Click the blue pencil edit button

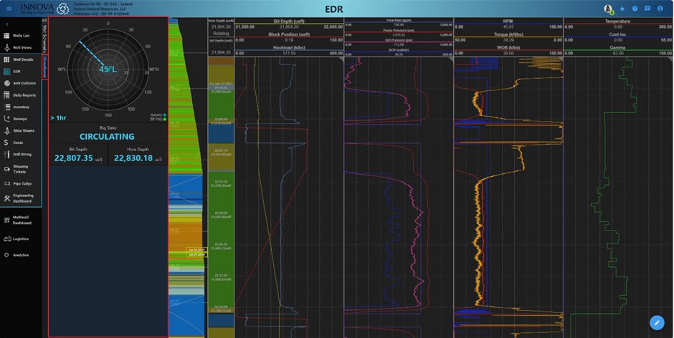click(657, 323)
